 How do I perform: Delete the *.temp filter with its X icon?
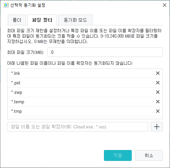click(x=158, y=102)
